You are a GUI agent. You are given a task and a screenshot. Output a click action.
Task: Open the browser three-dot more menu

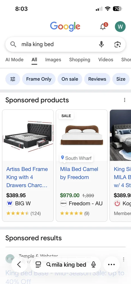(111, 265)
